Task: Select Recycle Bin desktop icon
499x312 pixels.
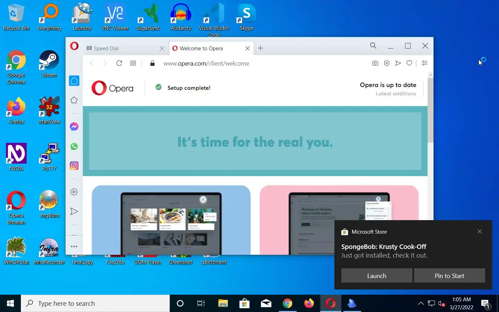Action: tap(16, 17)
